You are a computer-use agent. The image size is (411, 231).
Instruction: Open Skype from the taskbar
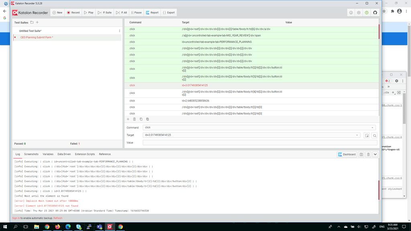(x=79, y=227)
